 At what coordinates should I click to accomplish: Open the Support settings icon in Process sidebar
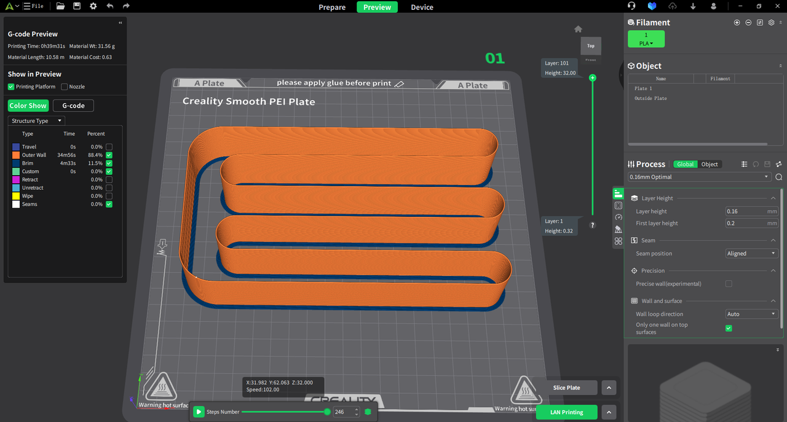coord(618,229)
